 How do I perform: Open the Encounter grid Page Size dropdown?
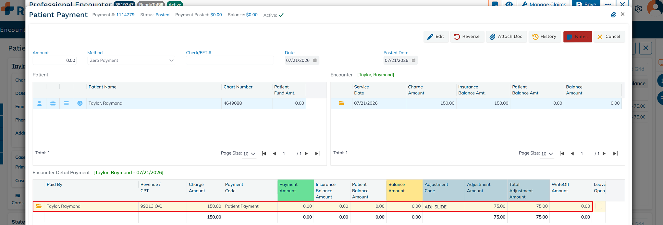coord(547,154)
